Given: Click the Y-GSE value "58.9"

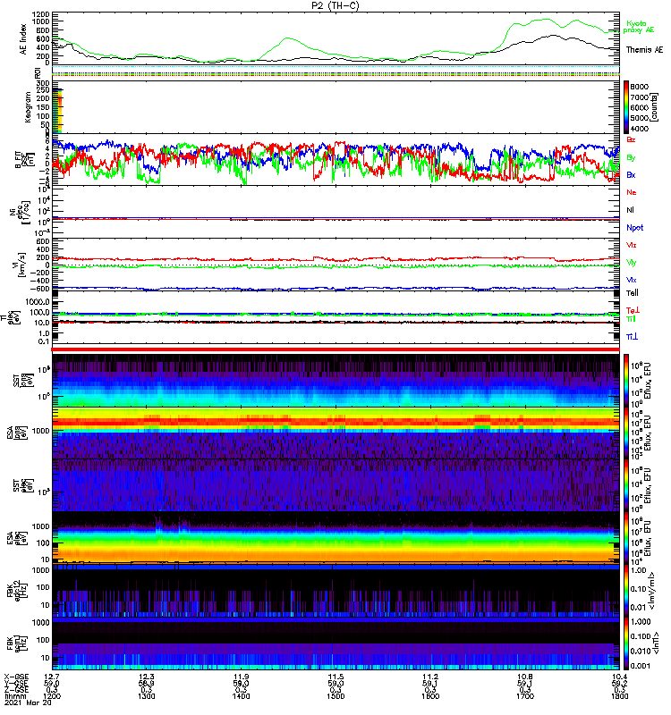Looking at the screenshot, I should 147,684.
